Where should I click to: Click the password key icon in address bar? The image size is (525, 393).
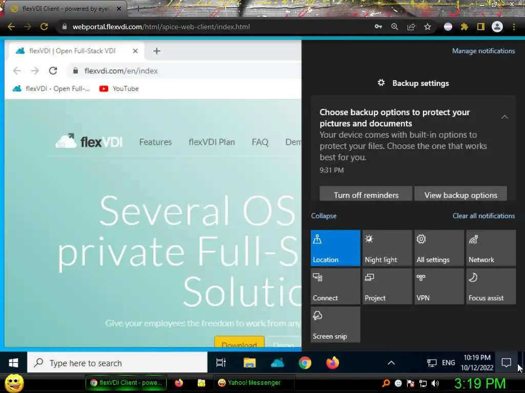(378, 27)
